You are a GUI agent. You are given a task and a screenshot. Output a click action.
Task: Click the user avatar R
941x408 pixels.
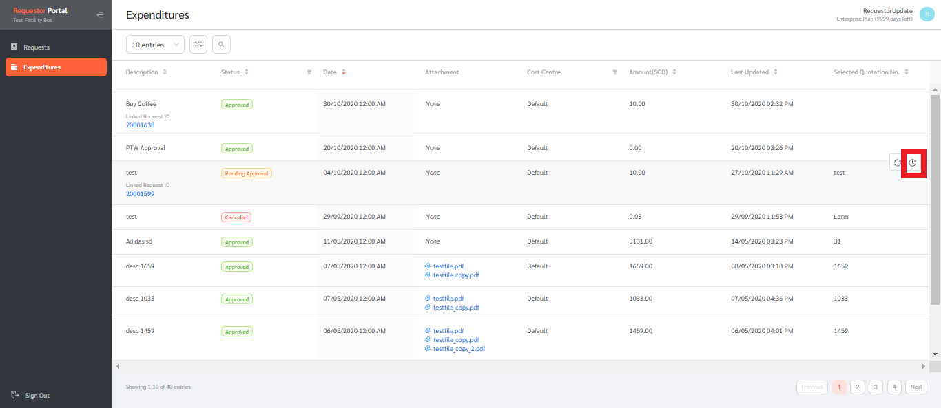[927, 14]
